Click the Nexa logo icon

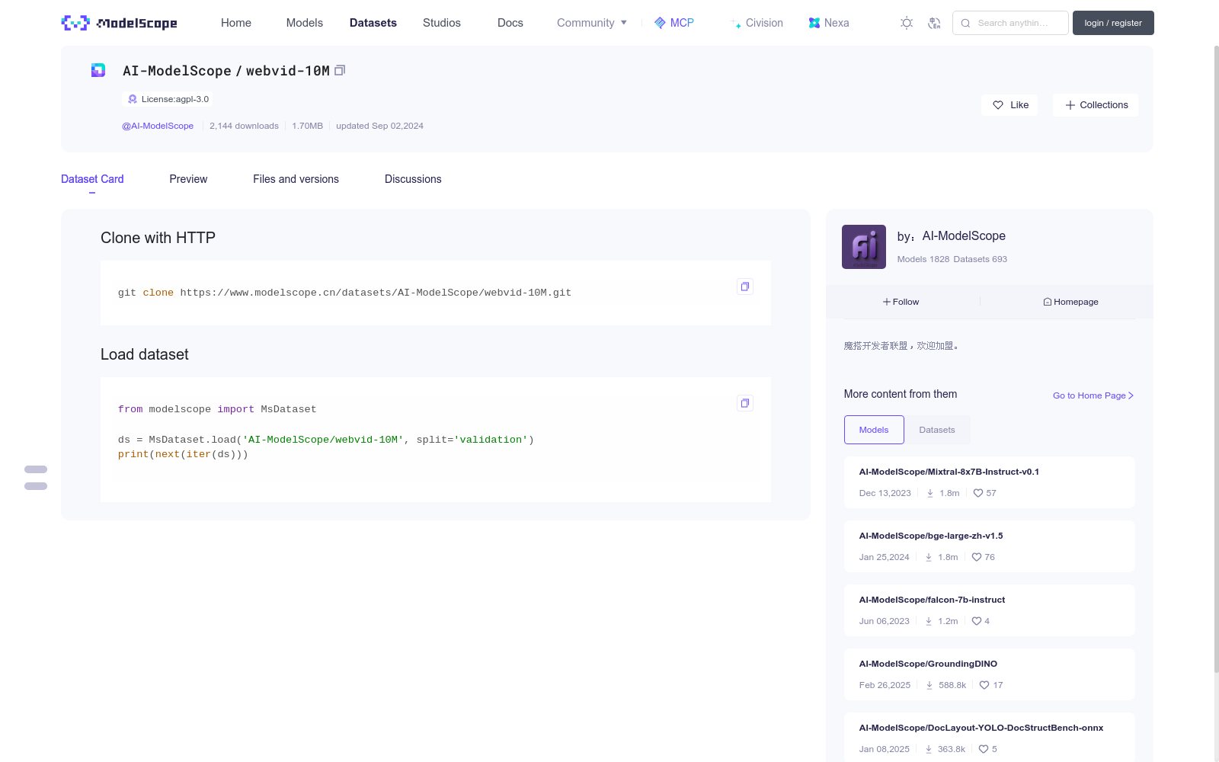(814, 23)
